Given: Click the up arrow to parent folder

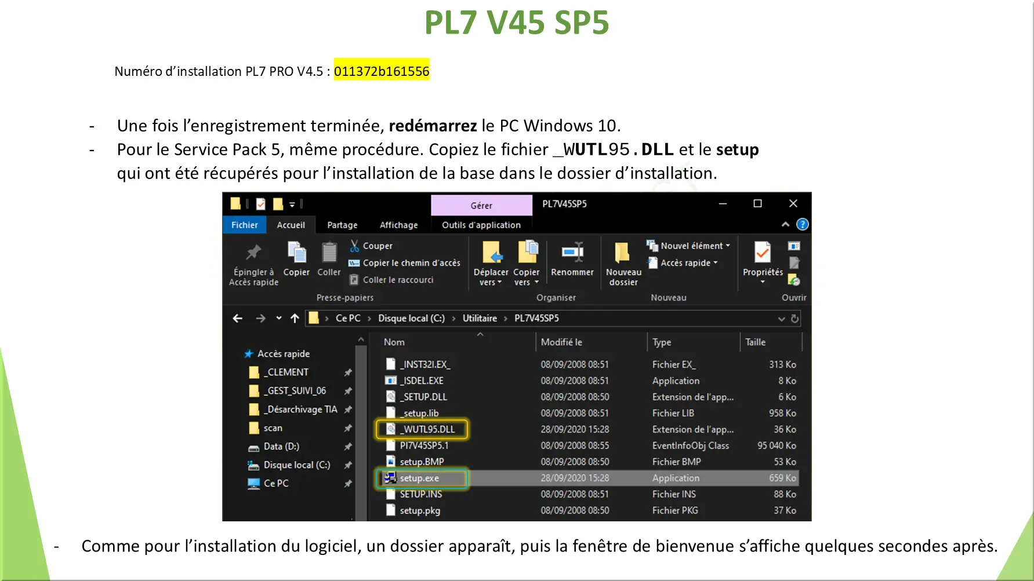Looking at the screenshot, I should pyautogui.click(x=295, y=319).
